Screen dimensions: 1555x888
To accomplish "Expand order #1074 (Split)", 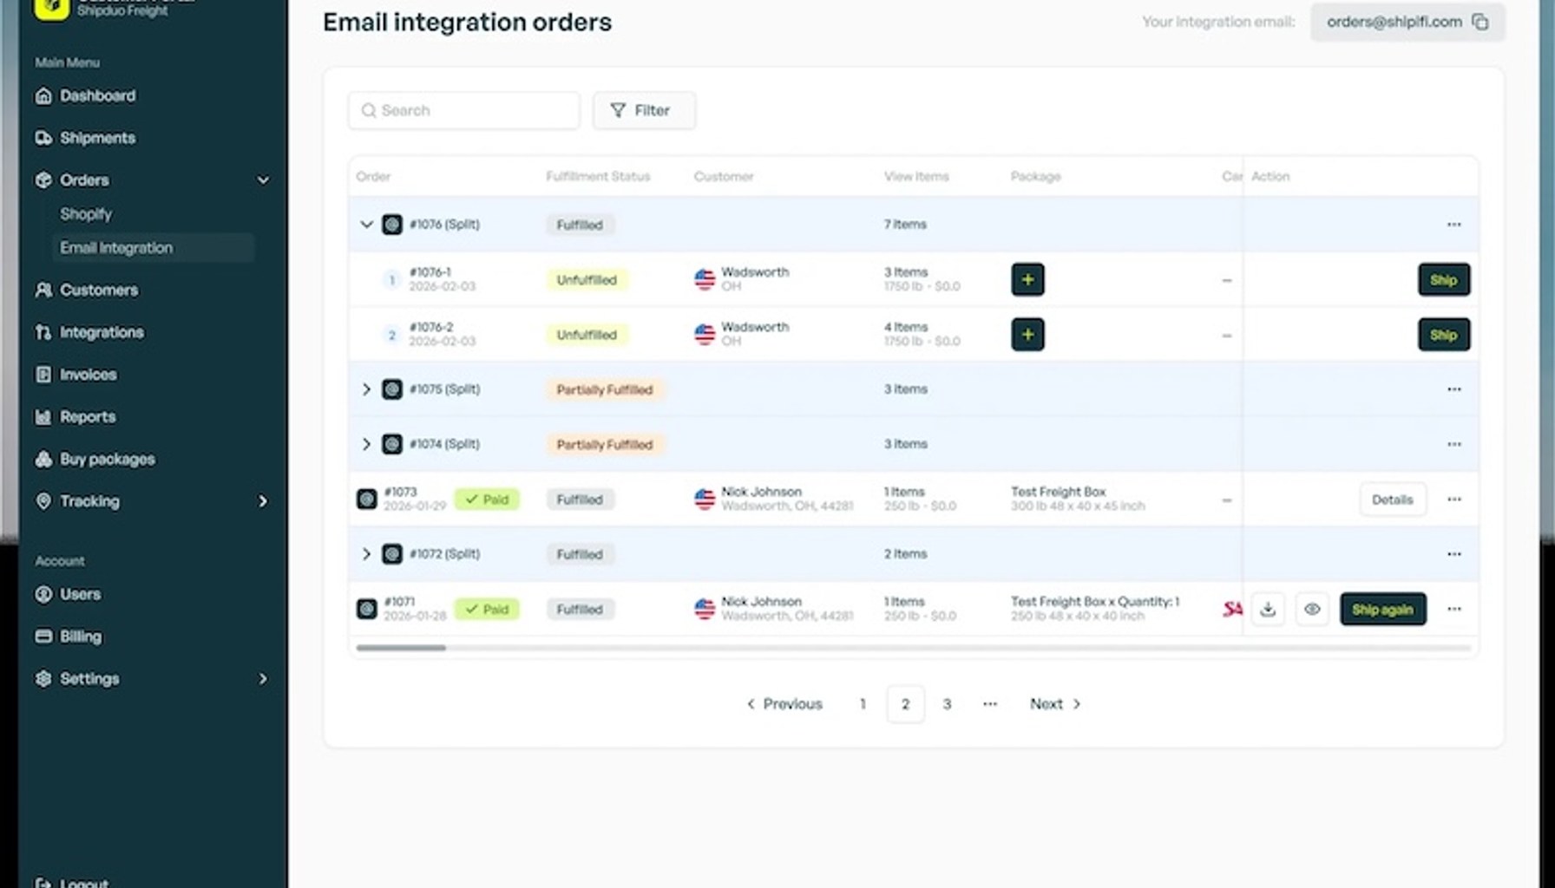I will (366, 444).
